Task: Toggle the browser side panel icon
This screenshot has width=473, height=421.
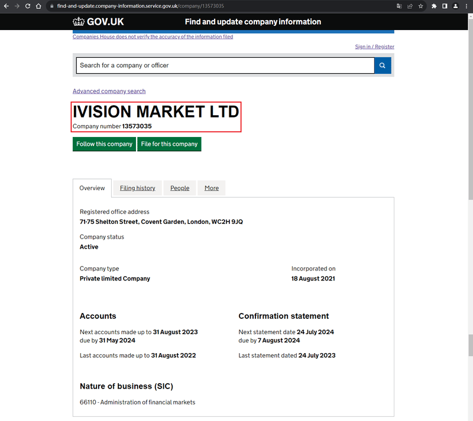Action: tap(445, 6)
